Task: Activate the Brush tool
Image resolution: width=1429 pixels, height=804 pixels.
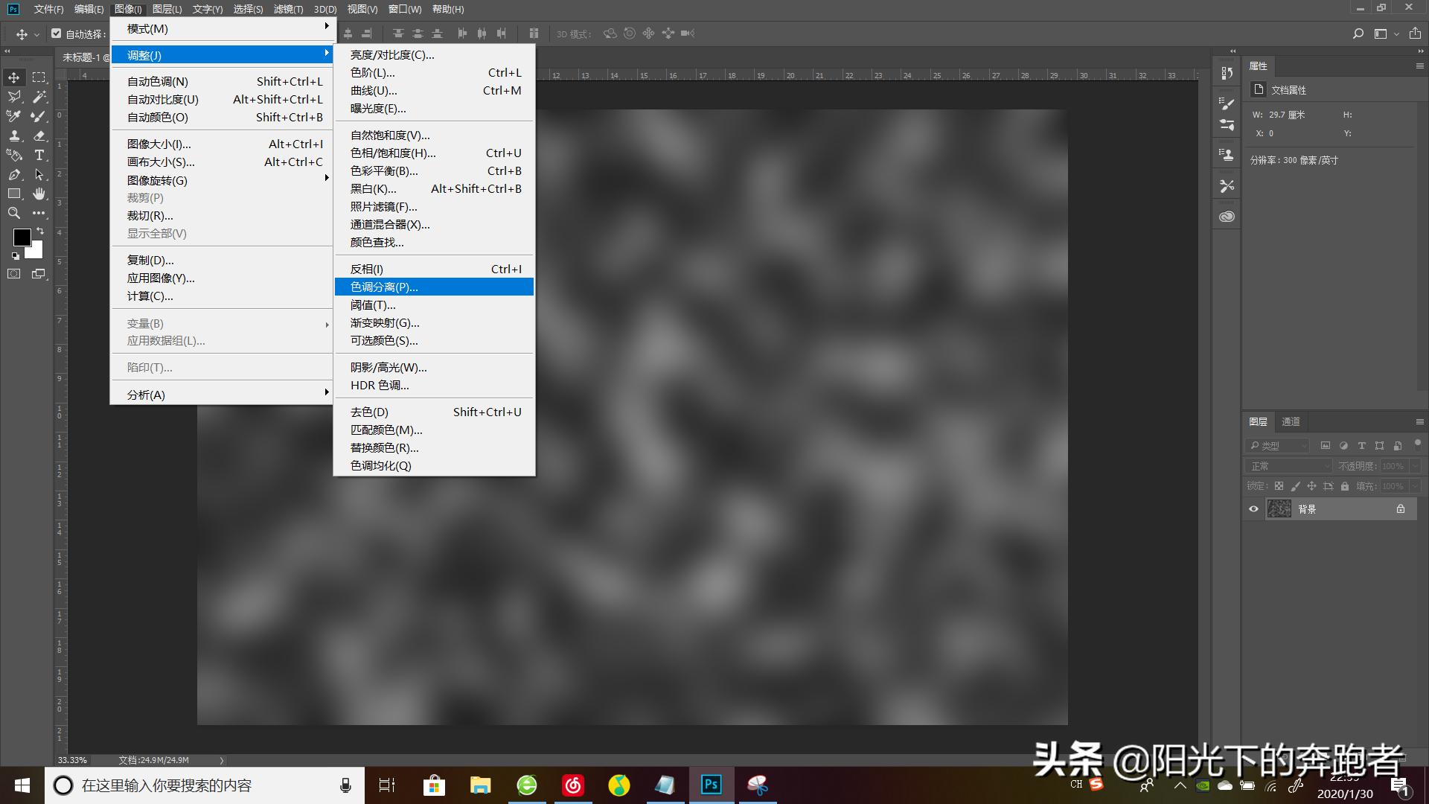Action: click(39, 117)
